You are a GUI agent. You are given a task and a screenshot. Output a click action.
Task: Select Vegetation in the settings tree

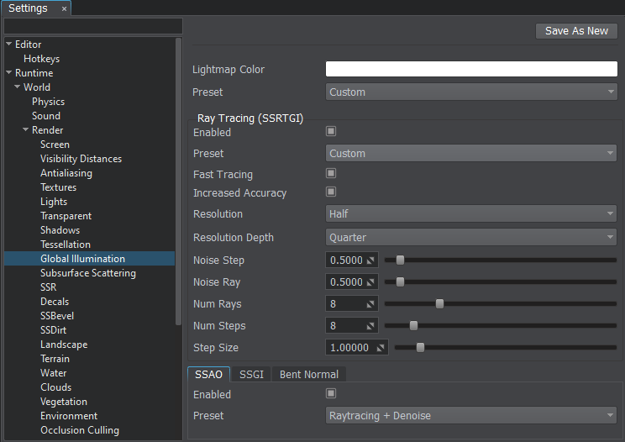[x=64, y=402]
